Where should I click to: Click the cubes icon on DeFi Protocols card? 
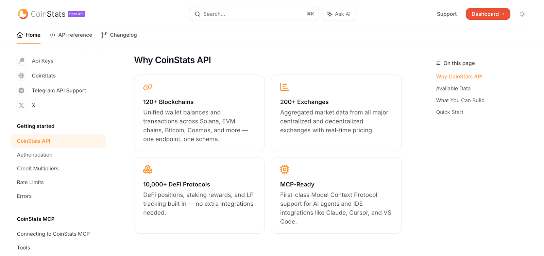(x=148, y=169)
